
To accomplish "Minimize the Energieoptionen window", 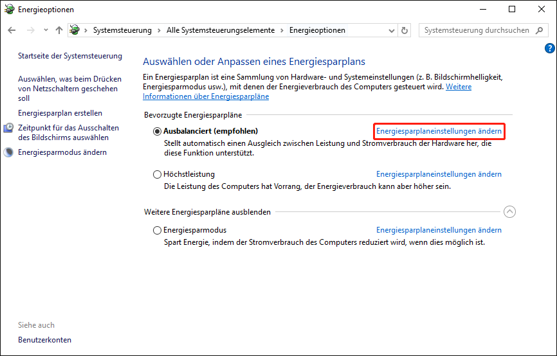I will click(x=483, y=9).
